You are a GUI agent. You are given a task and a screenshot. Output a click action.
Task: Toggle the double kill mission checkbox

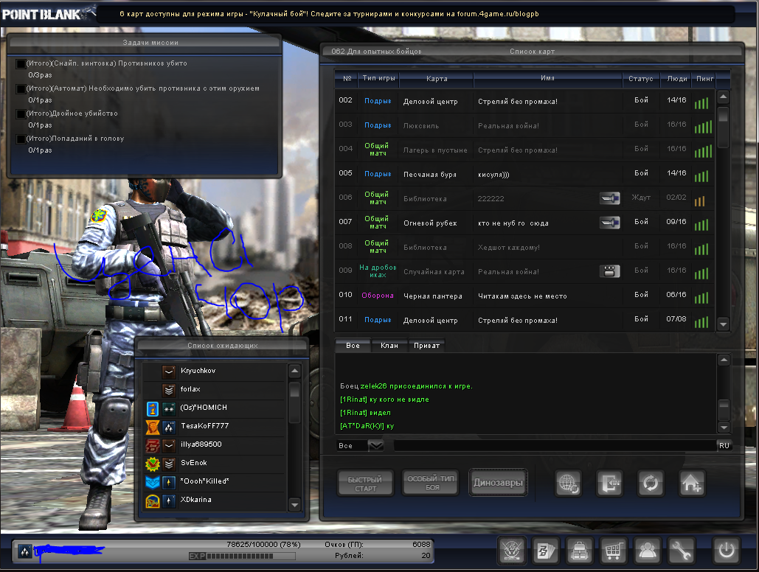point(21,114)
